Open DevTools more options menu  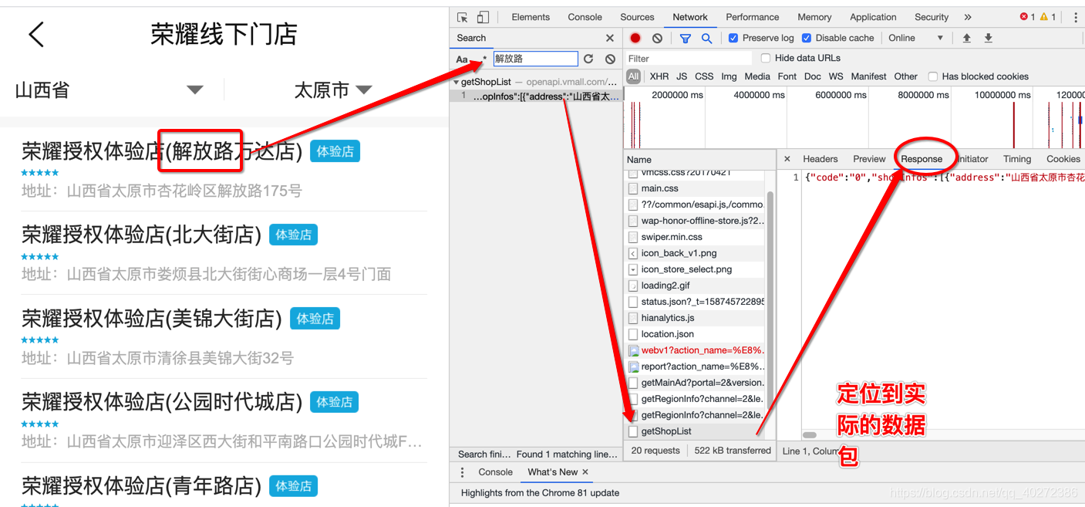[x=1076, y=17]
